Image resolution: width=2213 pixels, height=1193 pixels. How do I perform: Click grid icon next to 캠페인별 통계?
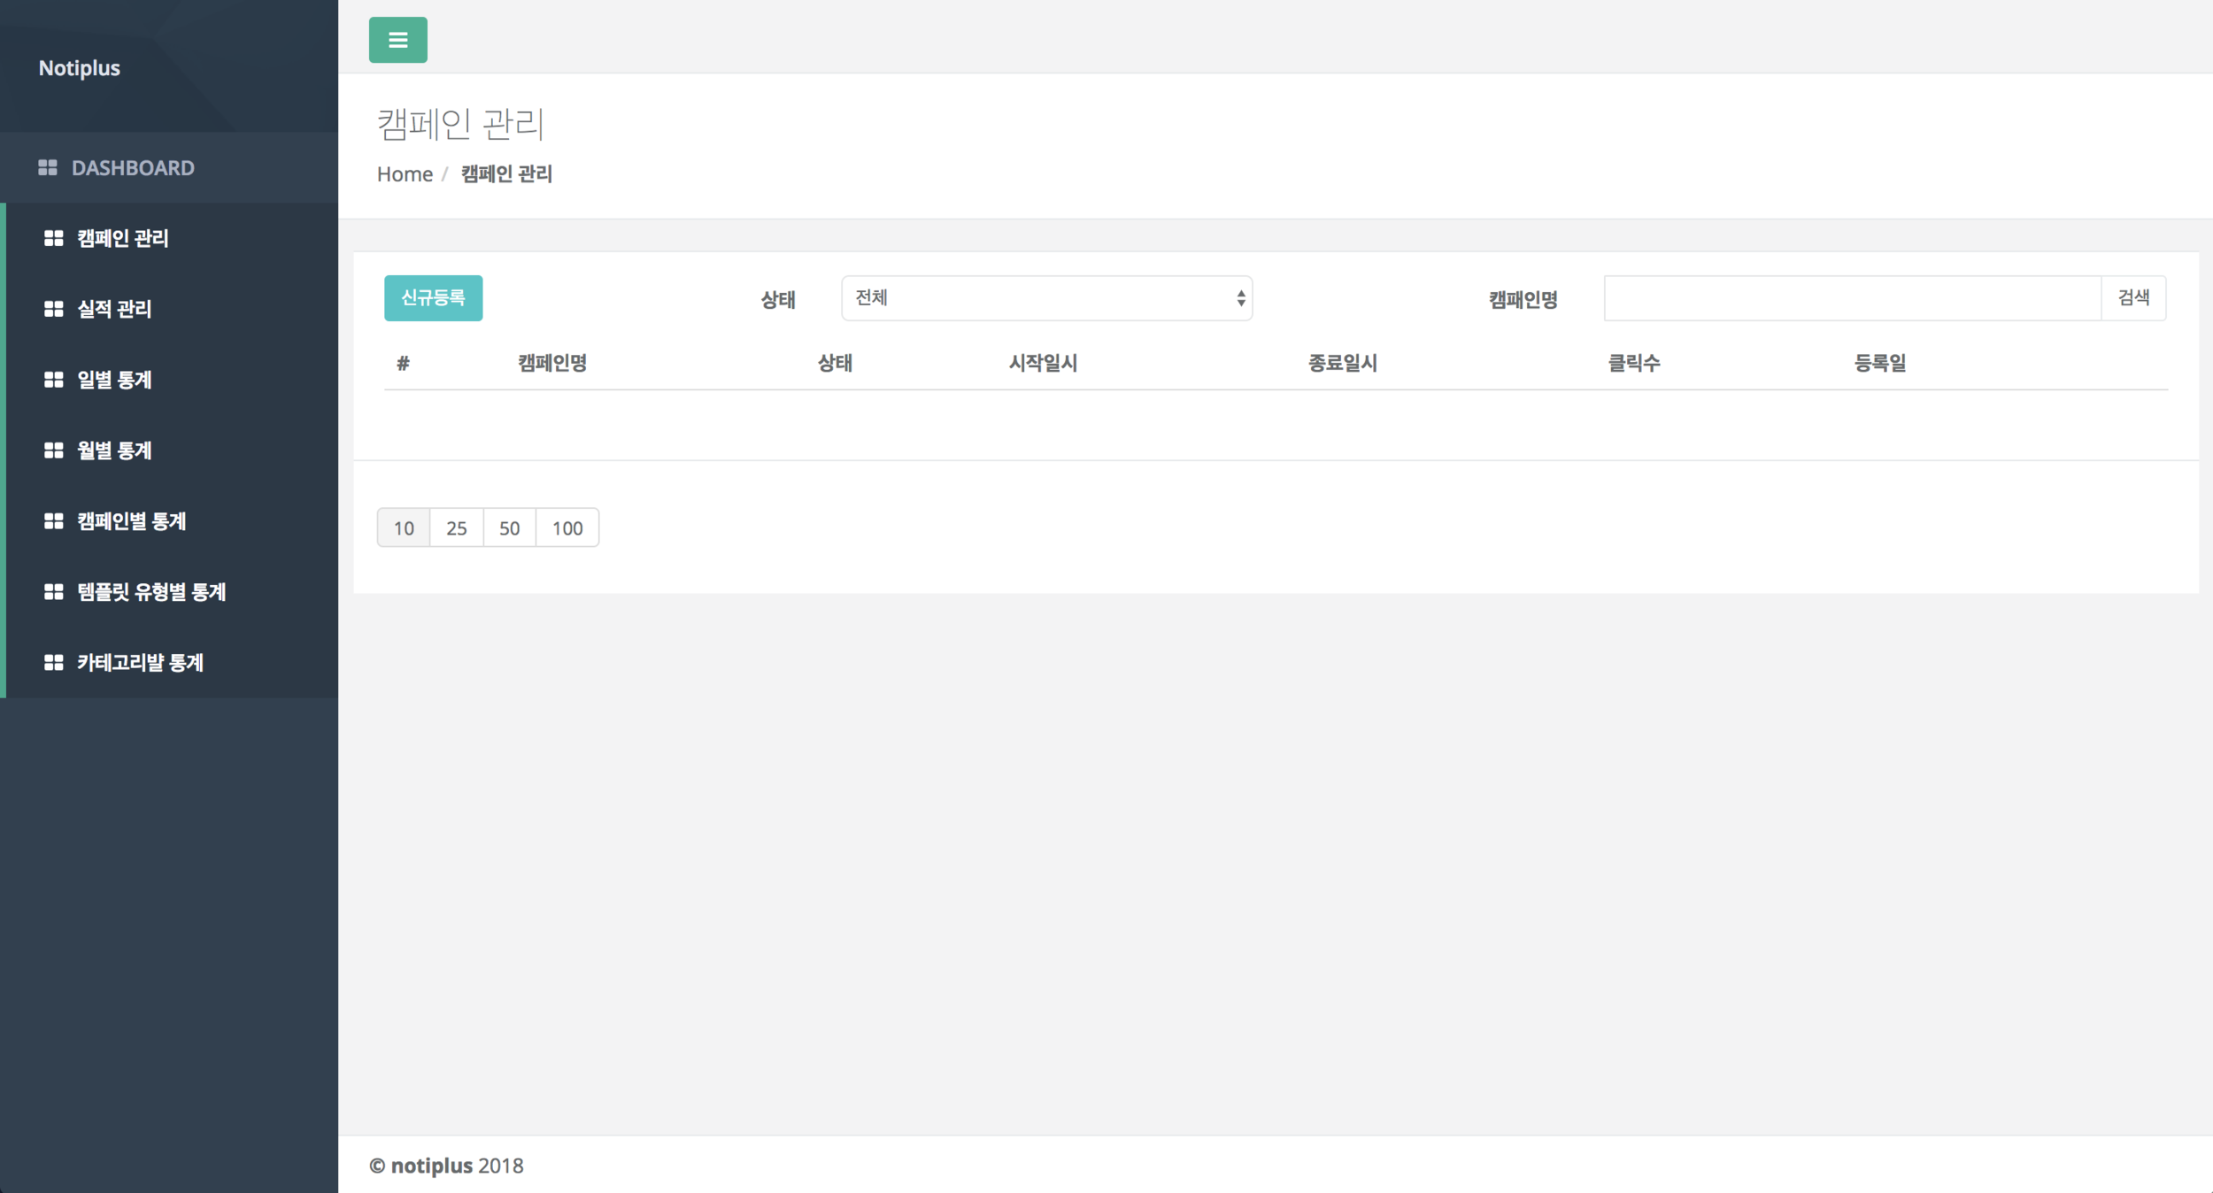tap(54, 521)
